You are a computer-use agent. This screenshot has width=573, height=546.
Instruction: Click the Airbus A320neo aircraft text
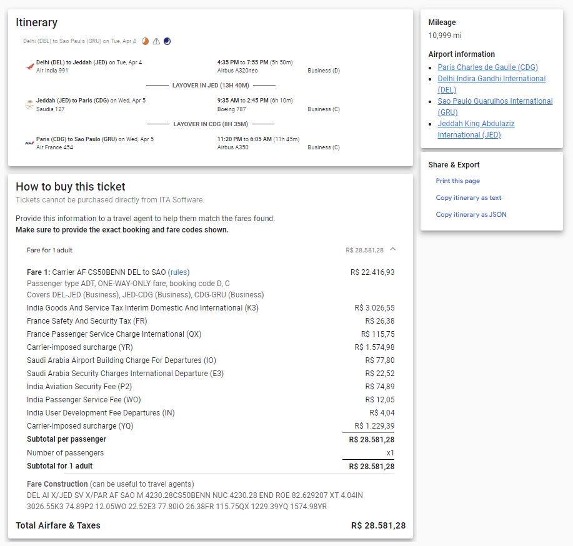237,71
